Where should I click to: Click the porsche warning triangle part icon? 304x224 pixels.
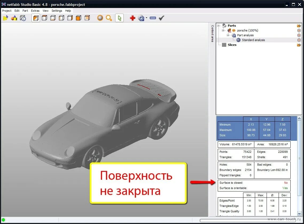(x=229, y=30)
